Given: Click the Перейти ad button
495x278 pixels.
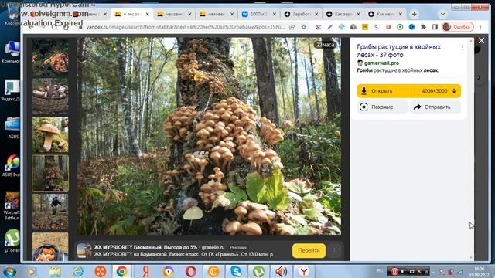Looking at the screenshot, I should [309, 250].
